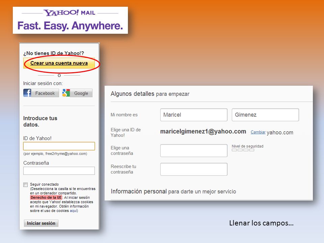
Task: Click the last name field containing Gimenez
Action: [x=265, y=115]
